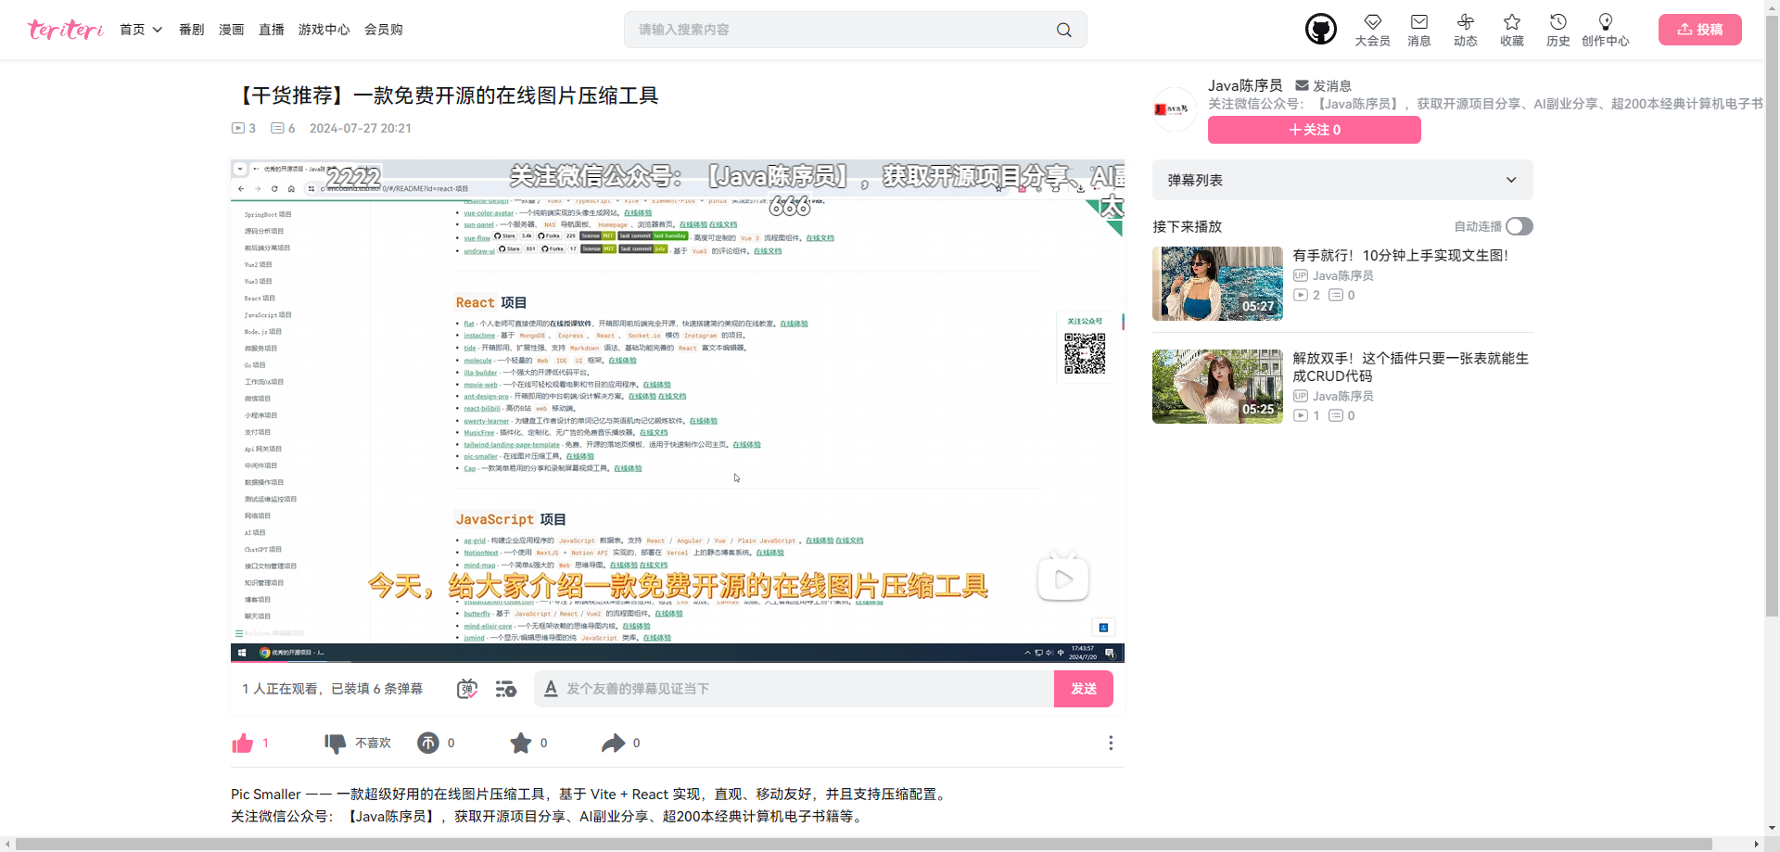Open danmaku settings icon
Viewport: 1780px width, 852px height.
pos(505,689)
